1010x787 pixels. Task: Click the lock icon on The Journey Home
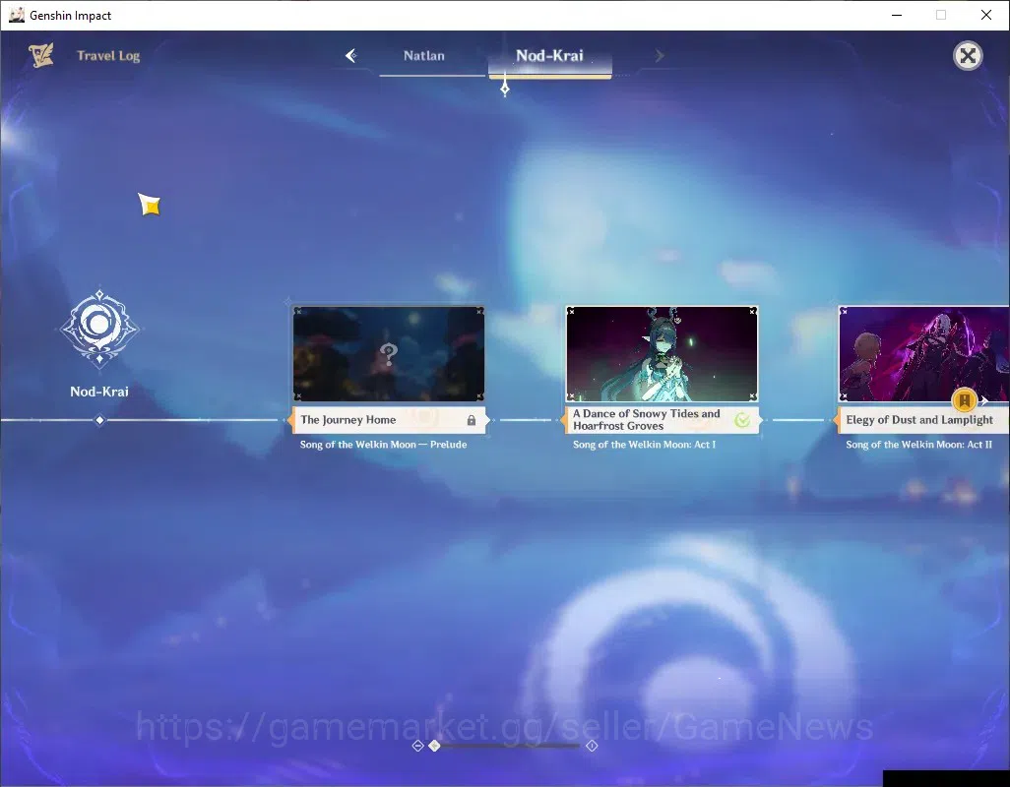coord(472,420)
